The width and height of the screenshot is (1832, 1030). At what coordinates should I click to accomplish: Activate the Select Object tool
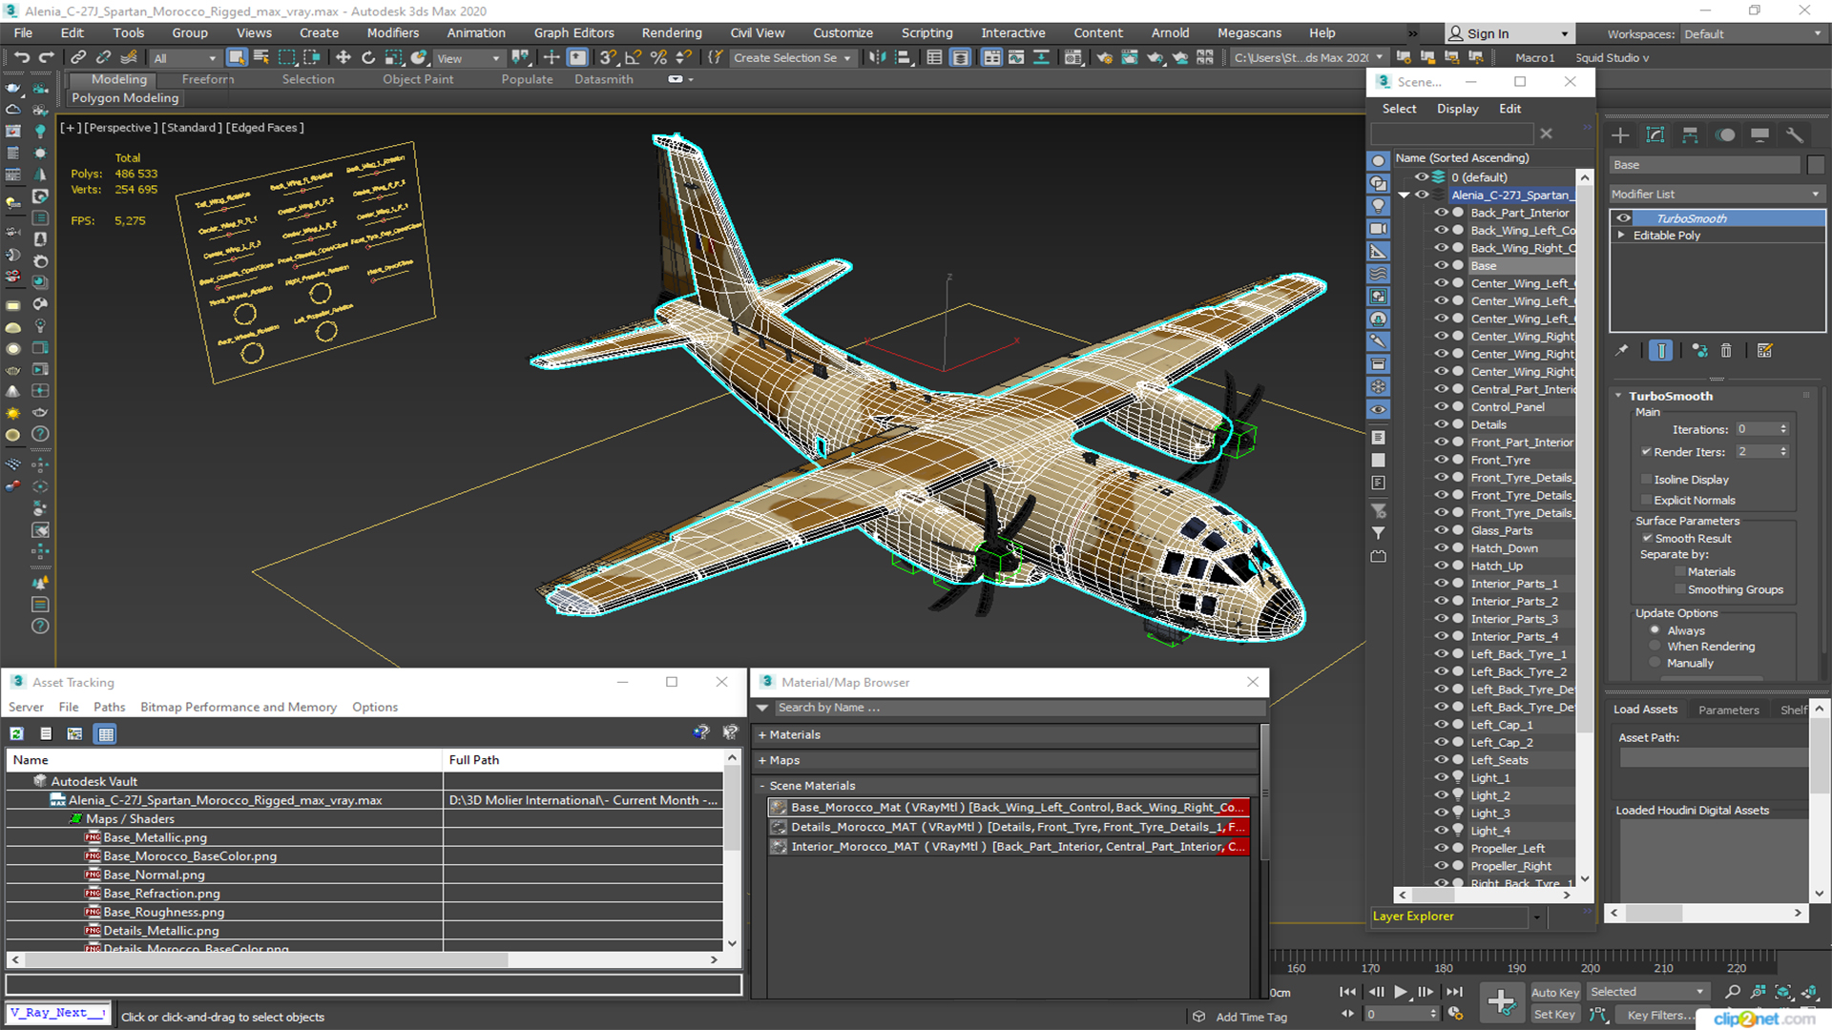point(237,57)
